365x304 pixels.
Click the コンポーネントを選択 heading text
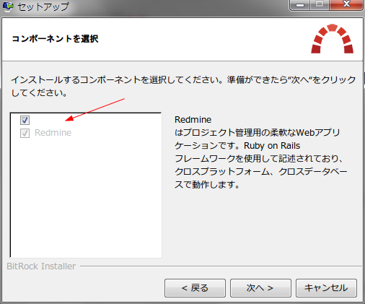coord(55,39)
